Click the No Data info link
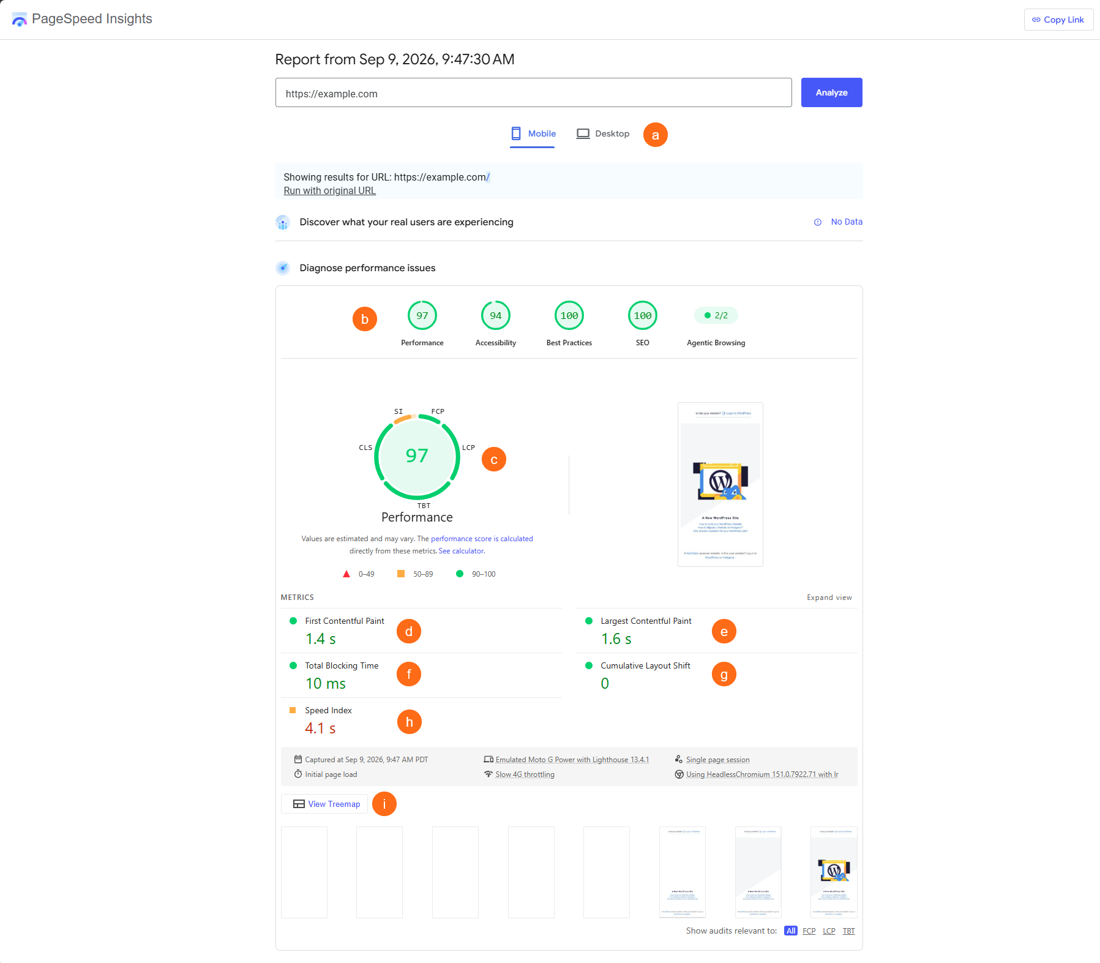Viewport: 1100px width, 963px height. [838, 222]
